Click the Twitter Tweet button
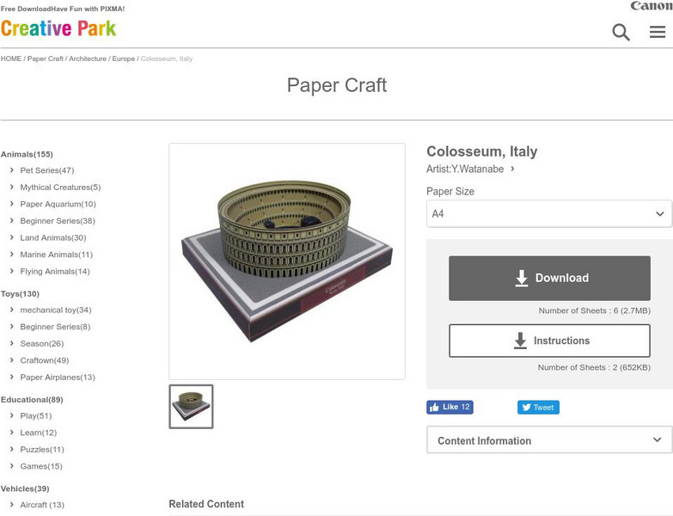This screenshot has height=516, width=673. coord(538,408)
